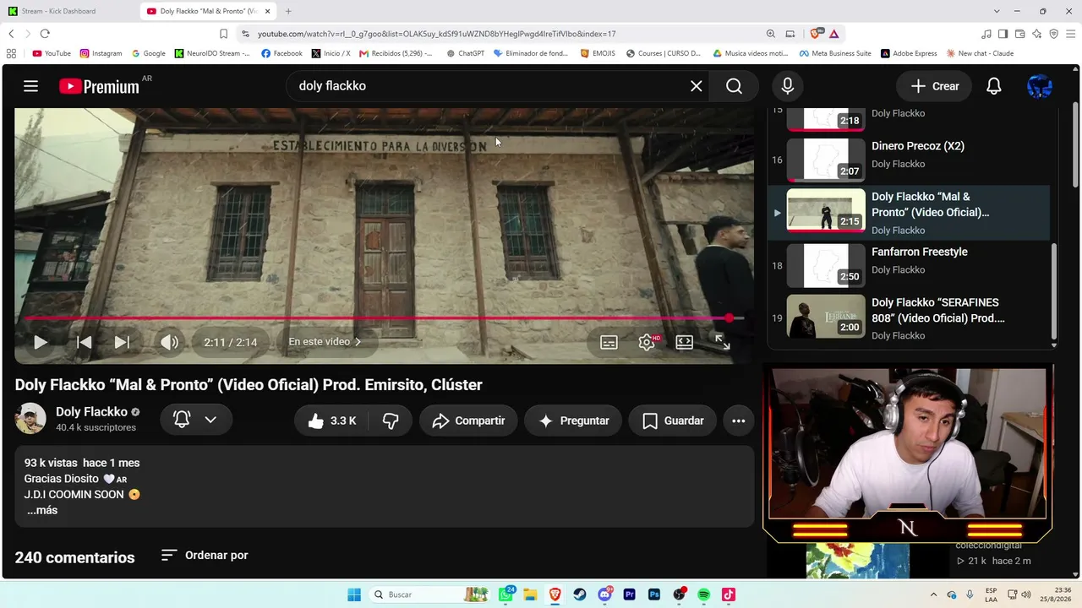Open TikTok from the taskbar
Screen dimensions: 1082x608
tap(729, 594)
